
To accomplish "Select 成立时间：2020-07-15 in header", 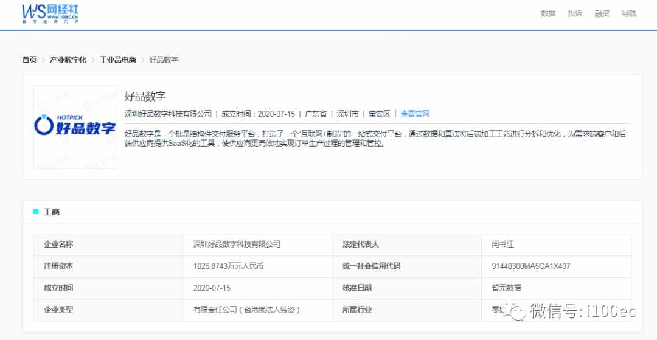I will click(258, 114).
